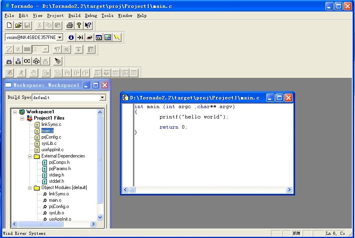Select main.c in the workspace tree
The height and width of the screenshot is (238, 355).
(x=48, y=131)
